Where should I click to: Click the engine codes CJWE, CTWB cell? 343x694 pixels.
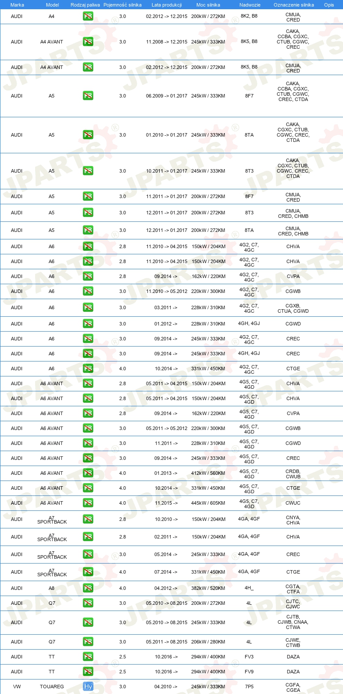(x=293, y=643)
